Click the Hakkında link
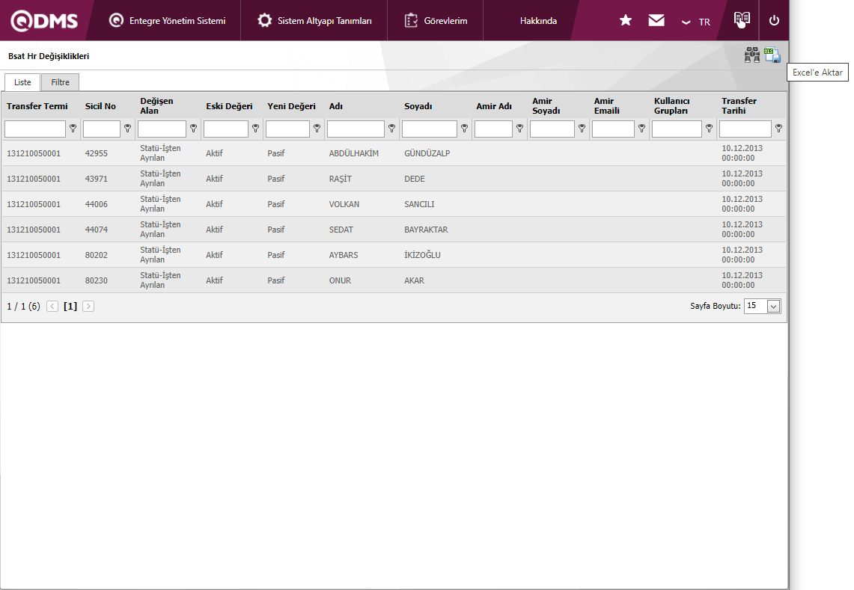Screen dimensions: 854x590 538,21
